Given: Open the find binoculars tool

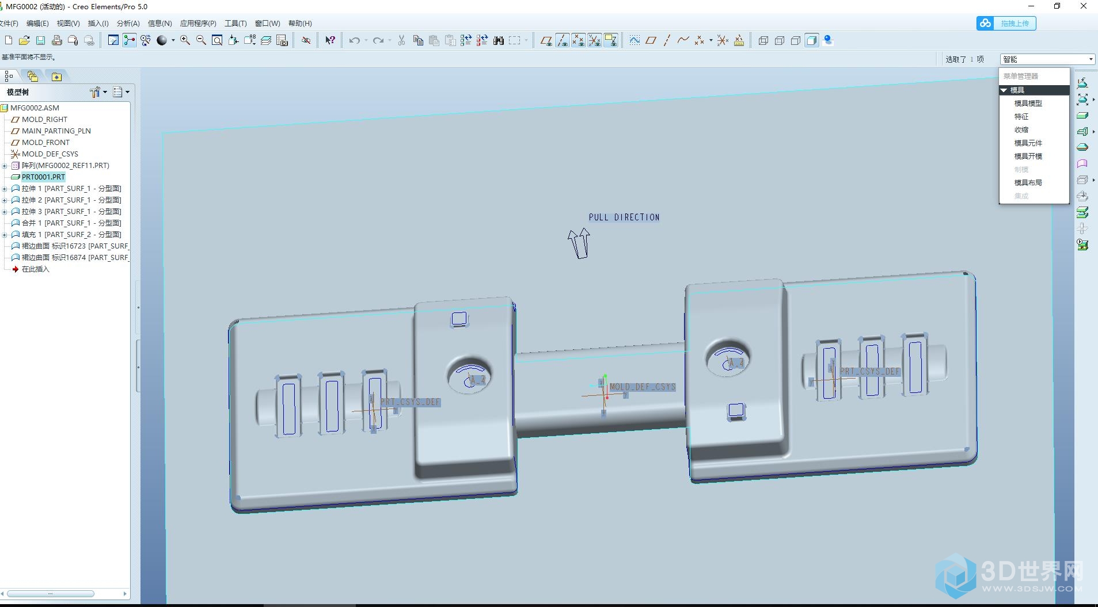Looking at the screenshot, I should click(499, 40).
